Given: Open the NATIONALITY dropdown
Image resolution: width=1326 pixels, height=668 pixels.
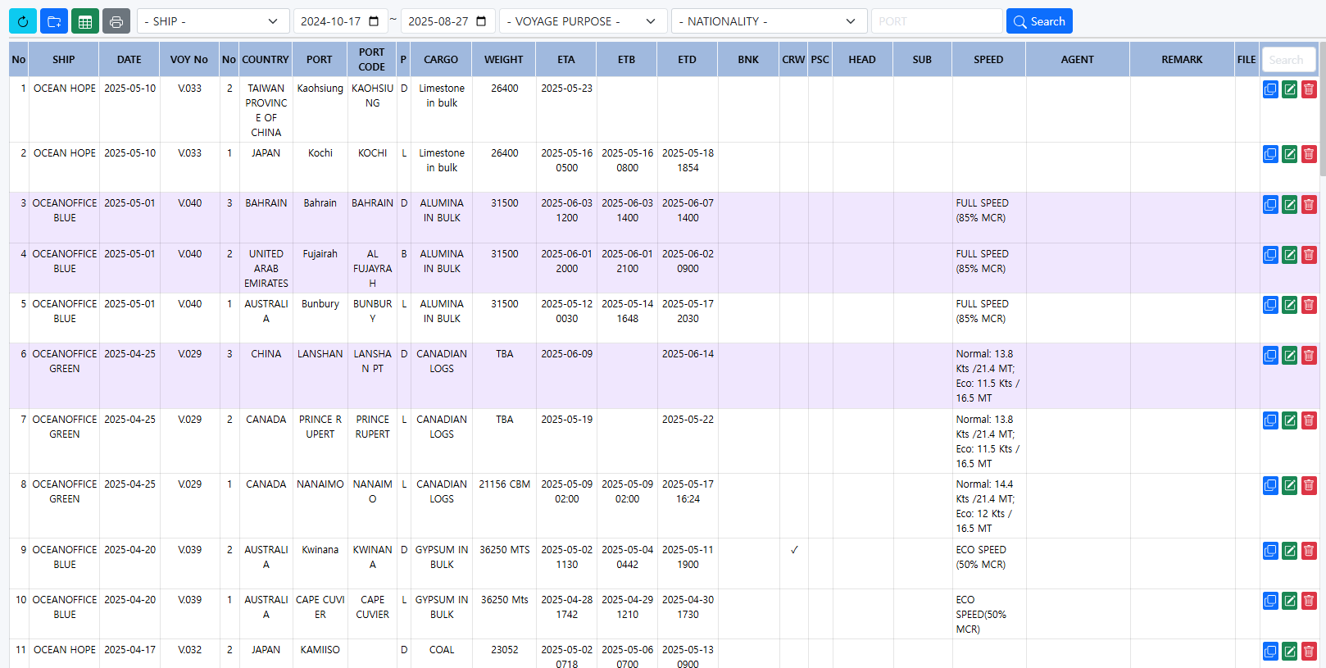Looking at the screenshot, I should point(769,21).
